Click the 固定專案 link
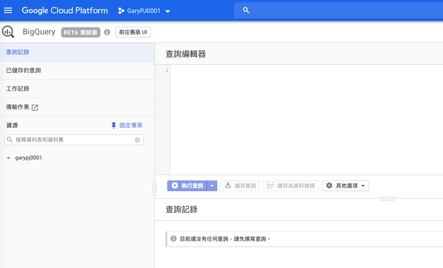 (x=131, y=126)
